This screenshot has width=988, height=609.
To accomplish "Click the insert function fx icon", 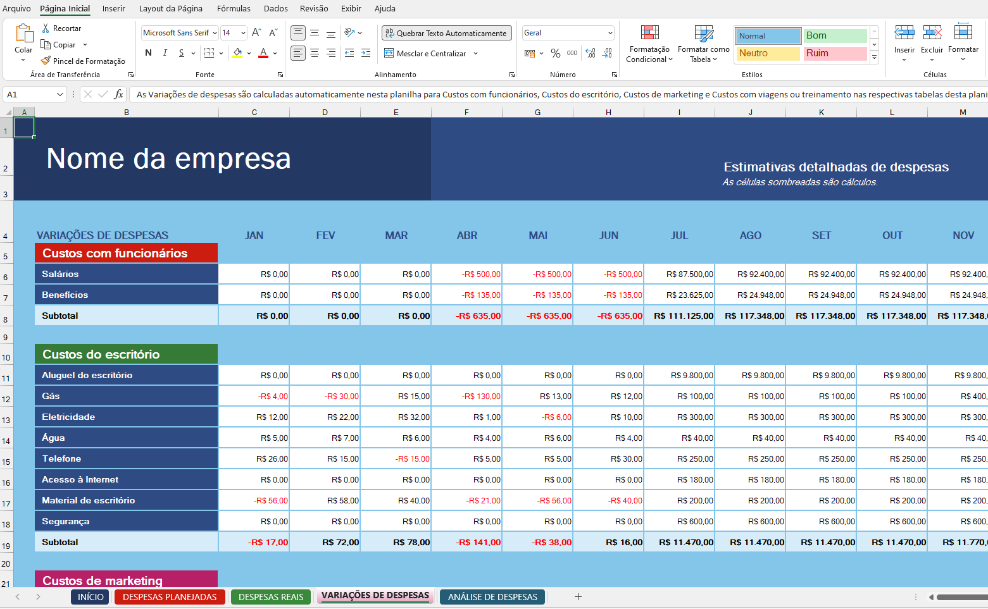I will click(118, 94).
